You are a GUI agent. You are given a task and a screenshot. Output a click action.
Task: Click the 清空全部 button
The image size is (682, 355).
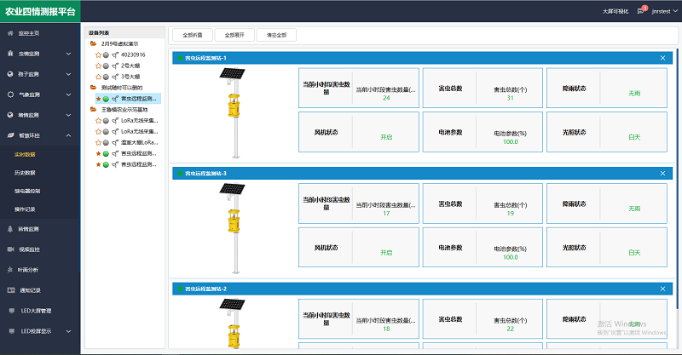coord(276,35)
